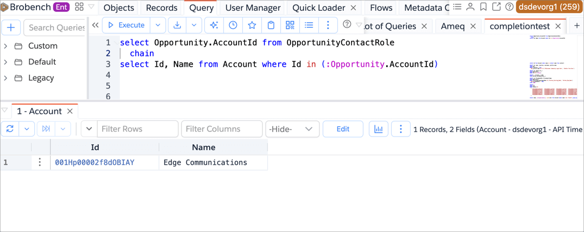The height and width of the screenshot is (232, 584).
Task: Click the list format icon in toolbar
Action: click(309, 25)
